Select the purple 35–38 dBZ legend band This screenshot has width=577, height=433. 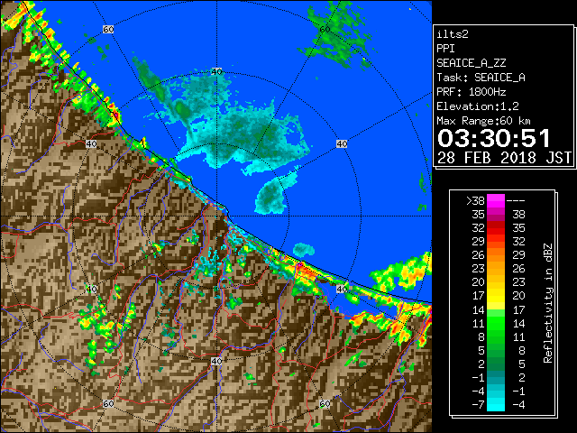(496, 215)
